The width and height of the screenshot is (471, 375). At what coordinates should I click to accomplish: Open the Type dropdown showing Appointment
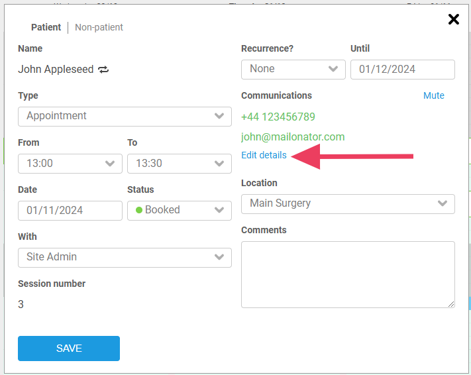click(125, 116)
